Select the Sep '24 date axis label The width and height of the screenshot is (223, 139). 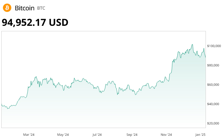coord(132,134)
